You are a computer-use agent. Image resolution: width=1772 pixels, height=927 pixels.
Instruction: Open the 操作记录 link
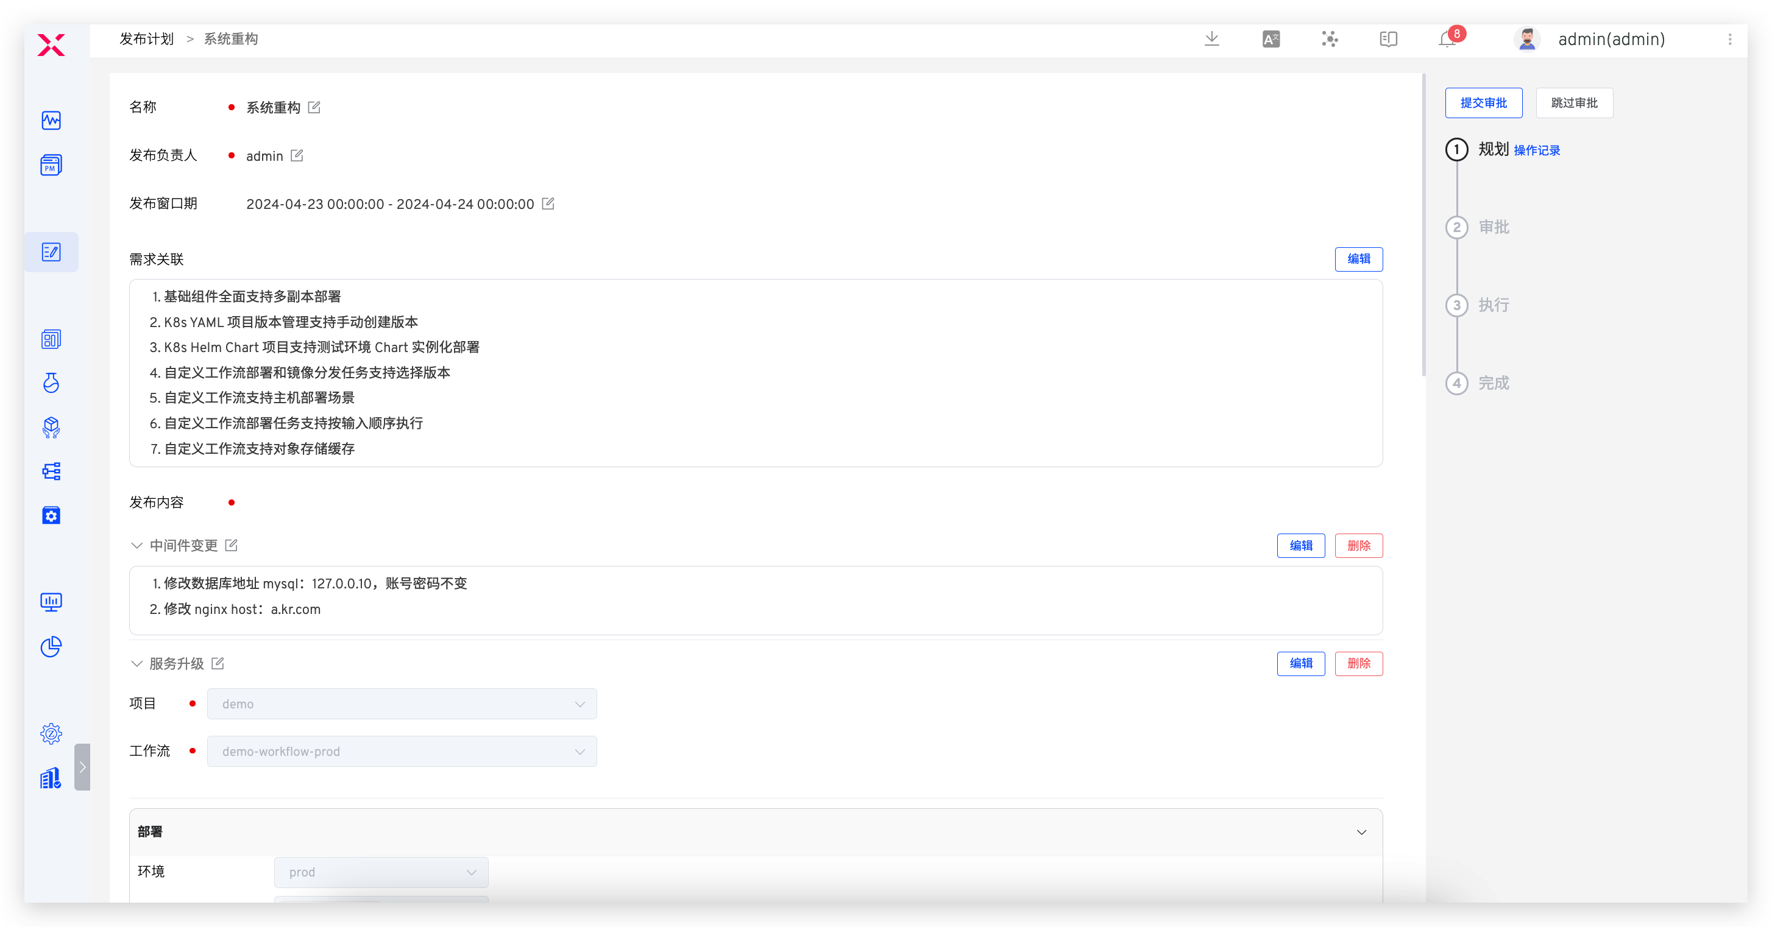tap(1537, 150)
